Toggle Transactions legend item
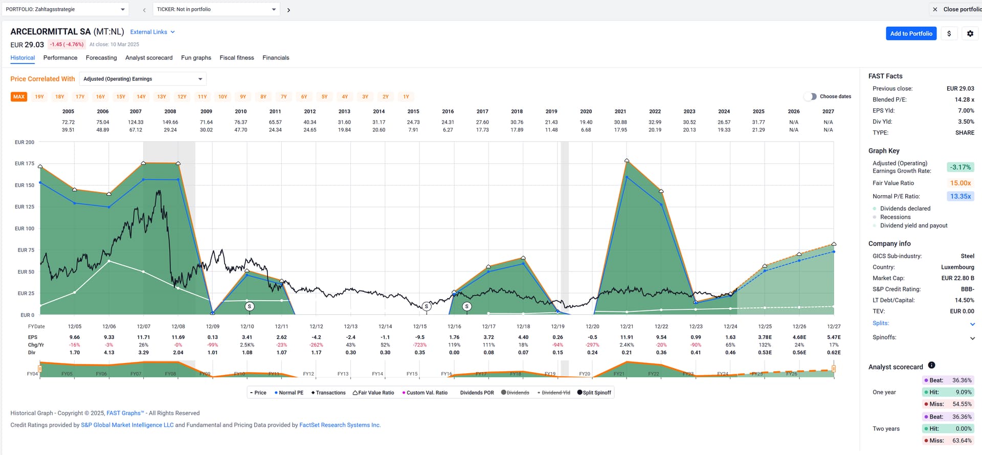Screen dimensions: 982x455 tap(328, 393)
